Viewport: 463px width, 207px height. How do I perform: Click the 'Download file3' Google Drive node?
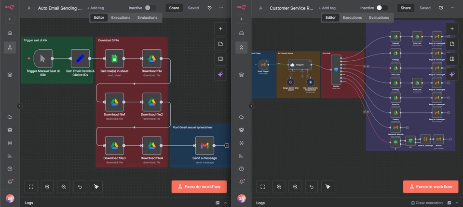tap(114, 145)
